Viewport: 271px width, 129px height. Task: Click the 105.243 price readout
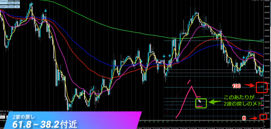[3, 114]
